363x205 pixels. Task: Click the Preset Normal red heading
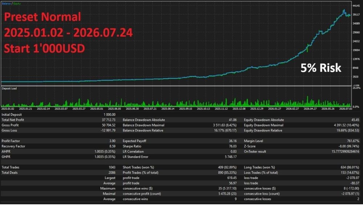tap(42, 17)
